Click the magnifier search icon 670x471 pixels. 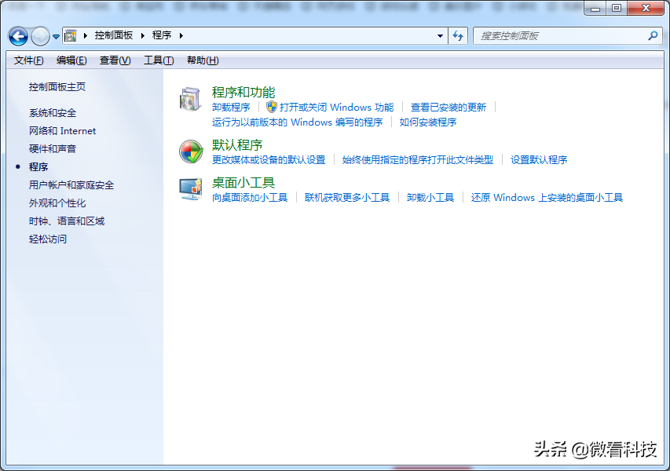pyautogui.click(x=653, y=36)
